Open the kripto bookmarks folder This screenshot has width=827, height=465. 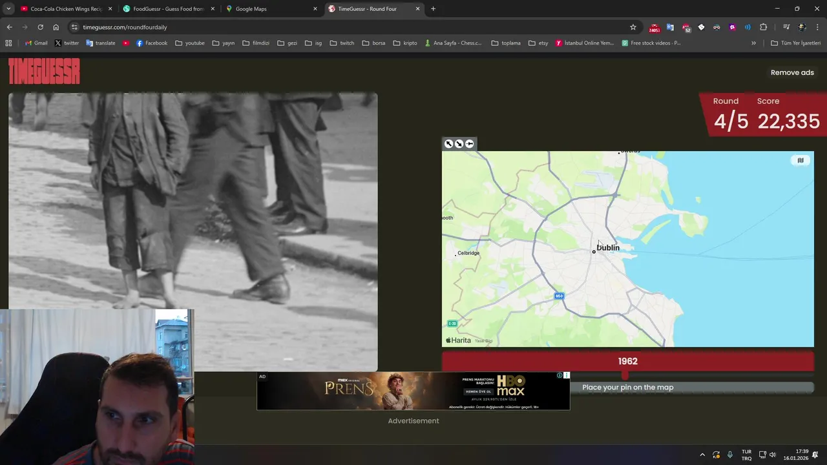tap(405, 43)
